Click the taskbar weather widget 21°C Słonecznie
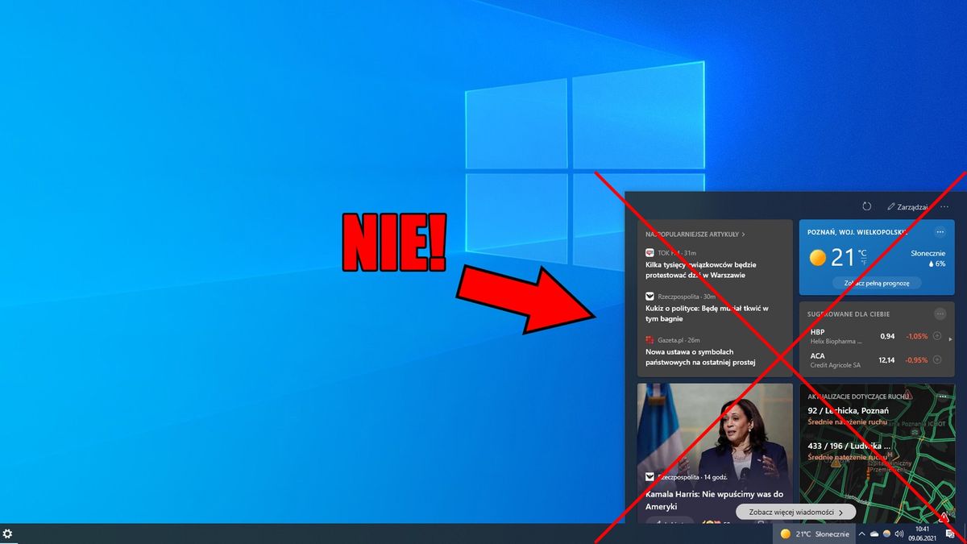The width and height of the screenshot is (967, 544). click(x=815, y=534)
